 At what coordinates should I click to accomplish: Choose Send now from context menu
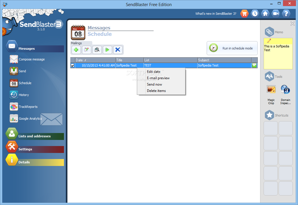coord(161,84)
